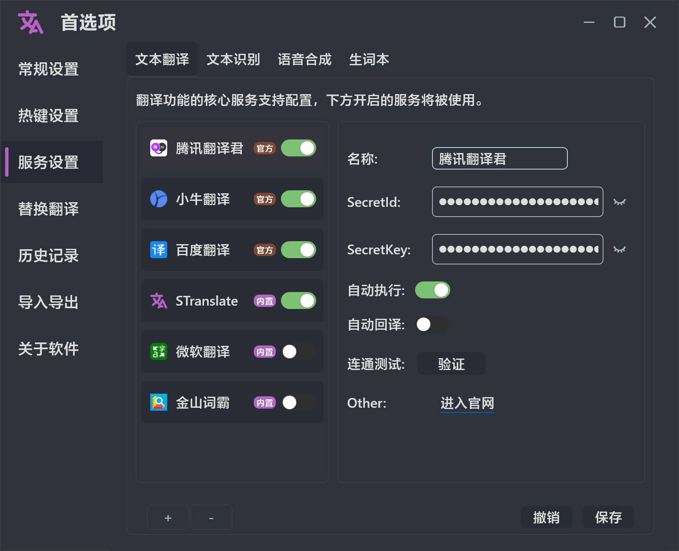Screen dimensions: 679x551
Task: Select the 微软翻译 service name
Action: (203, 352)
